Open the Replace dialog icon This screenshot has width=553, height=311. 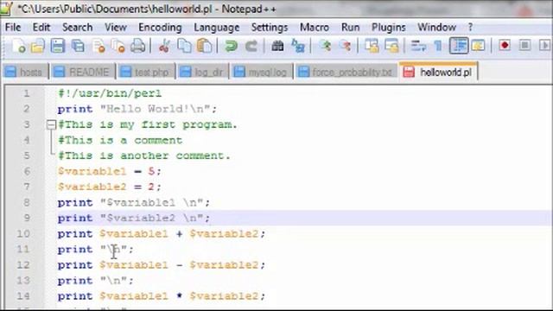point(298,46)
